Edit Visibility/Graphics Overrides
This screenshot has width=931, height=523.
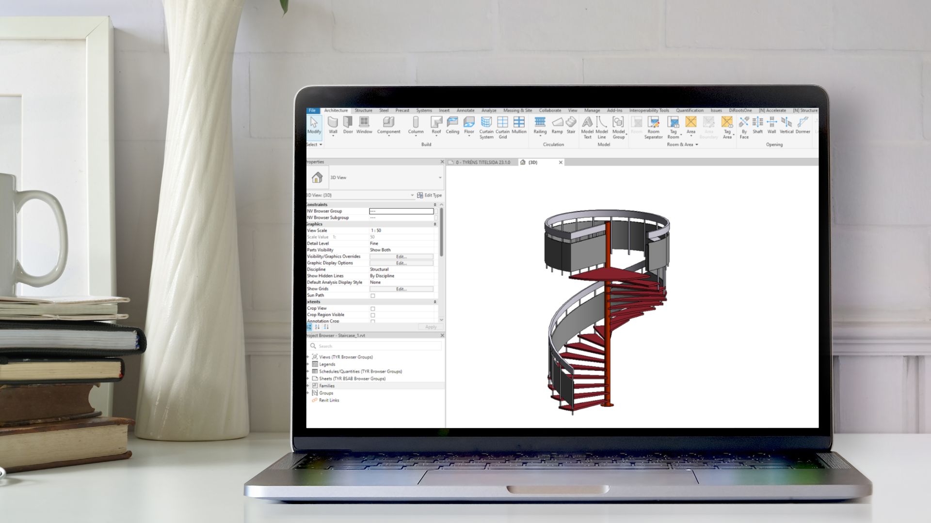pos(401,257)
